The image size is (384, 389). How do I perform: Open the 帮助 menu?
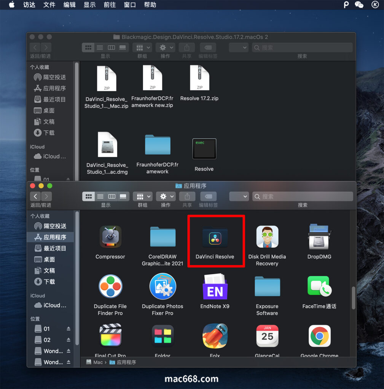pos(150,5)
